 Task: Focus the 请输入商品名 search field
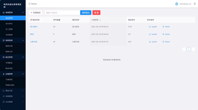62,12
